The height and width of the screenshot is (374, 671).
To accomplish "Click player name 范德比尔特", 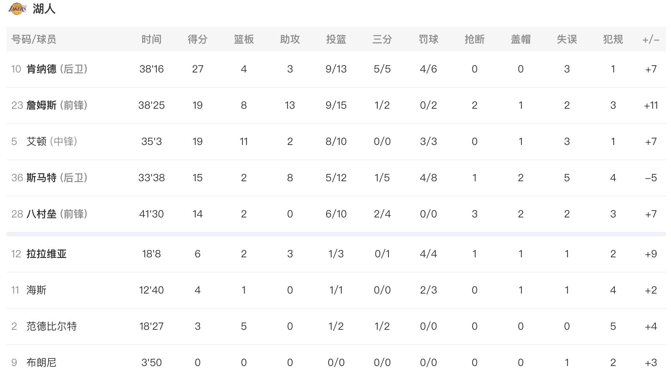I will tap(51, 326).
